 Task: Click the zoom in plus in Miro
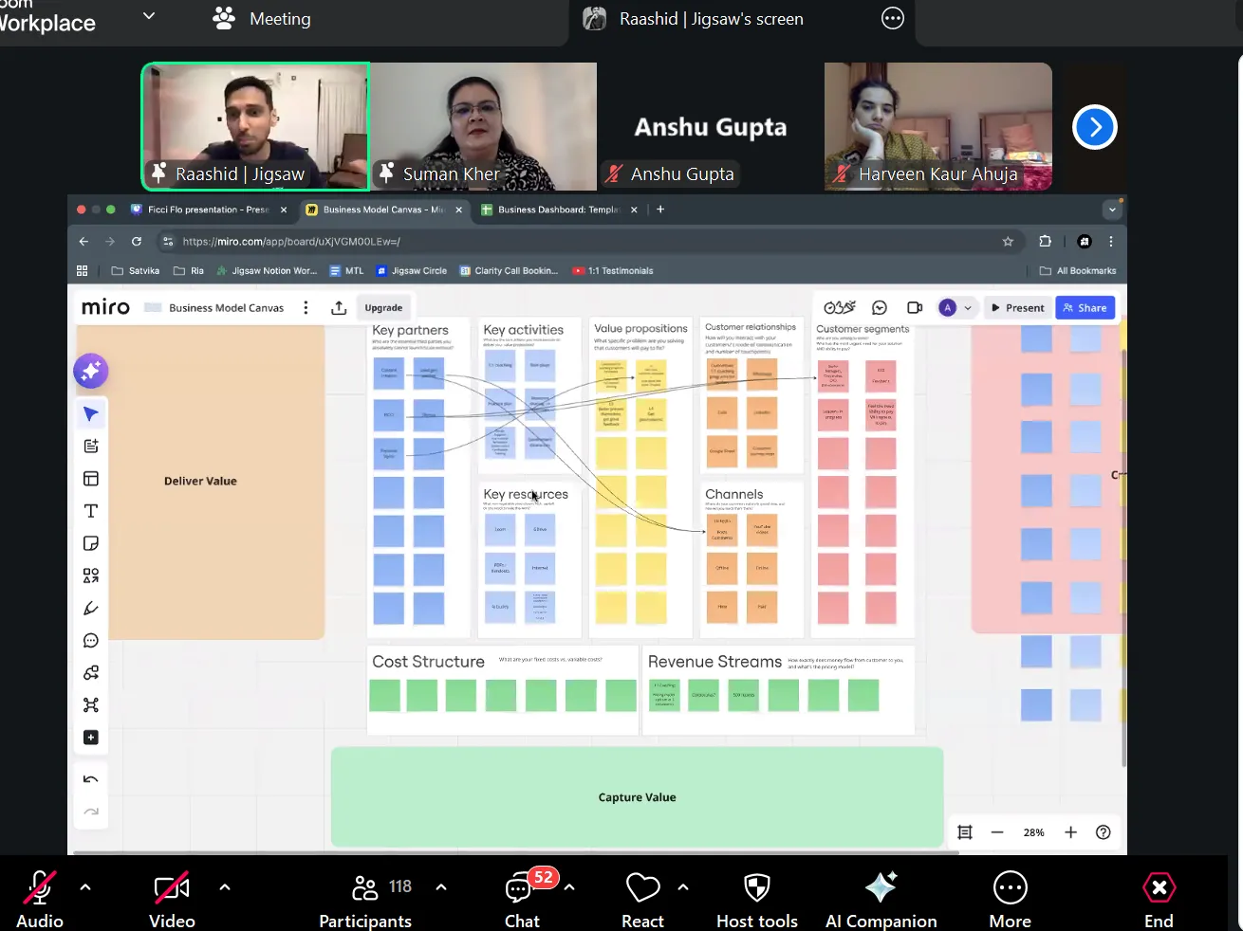[x=1070, y=832]
